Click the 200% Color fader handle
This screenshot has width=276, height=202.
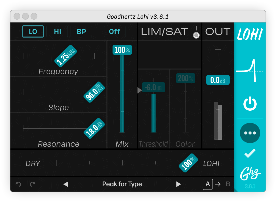pyautogui.click(x=186, y=78)
